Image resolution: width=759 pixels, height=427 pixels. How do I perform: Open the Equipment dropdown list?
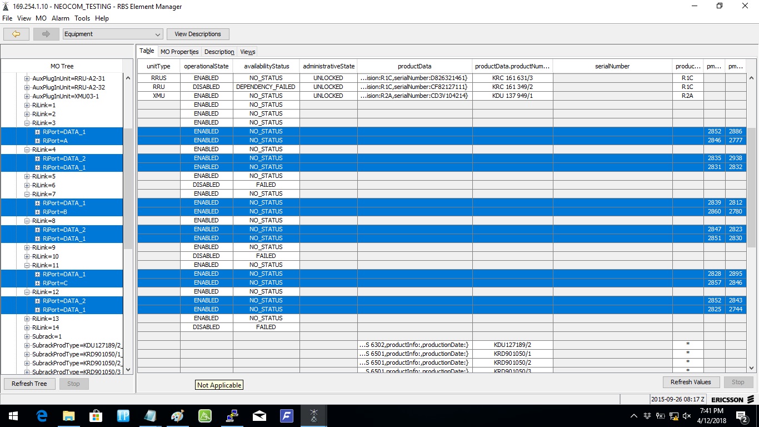coord(113,34)
